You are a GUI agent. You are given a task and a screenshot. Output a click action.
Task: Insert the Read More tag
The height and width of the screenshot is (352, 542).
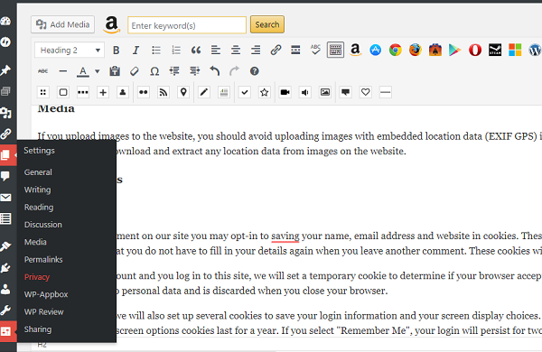[295, 51]
